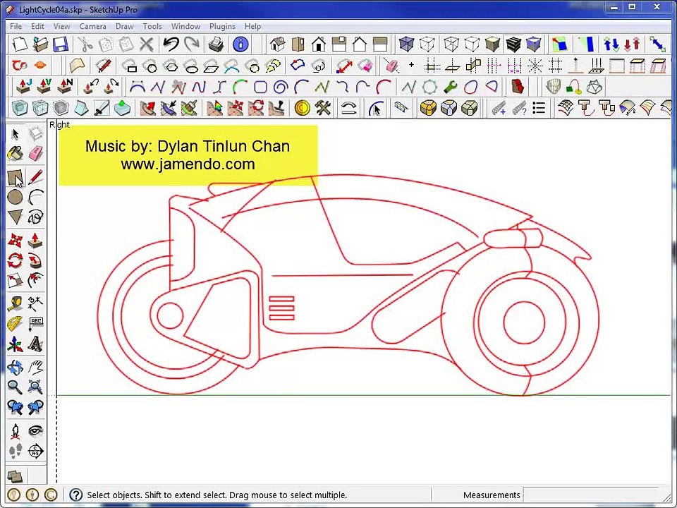Select the Orbit tool
Screen dimensions: 677x508
click(15, 367)
